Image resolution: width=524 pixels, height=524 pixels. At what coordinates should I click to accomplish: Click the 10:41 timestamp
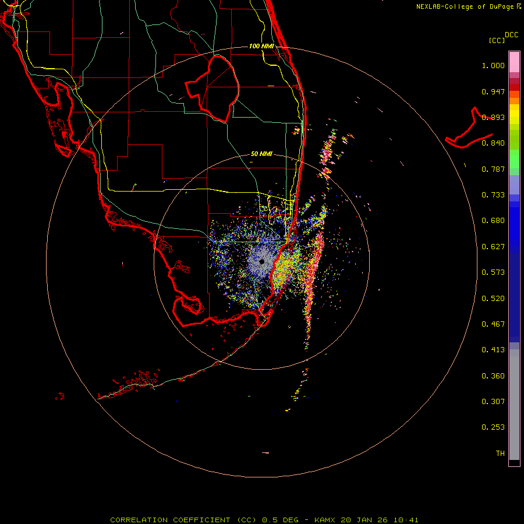click(406, 520)
